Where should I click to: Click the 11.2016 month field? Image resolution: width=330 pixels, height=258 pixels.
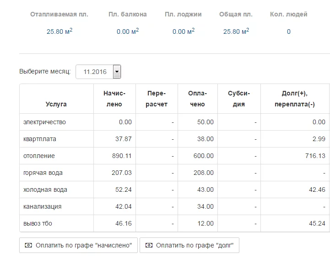[95, 72]
